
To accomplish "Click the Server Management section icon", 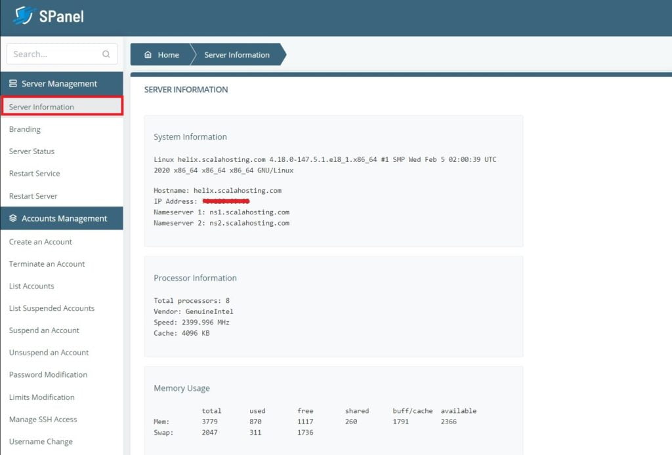I will coord(14,83).
